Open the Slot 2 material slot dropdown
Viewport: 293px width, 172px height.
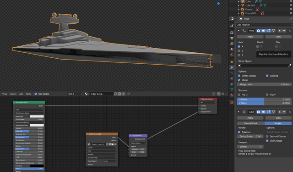75,94
